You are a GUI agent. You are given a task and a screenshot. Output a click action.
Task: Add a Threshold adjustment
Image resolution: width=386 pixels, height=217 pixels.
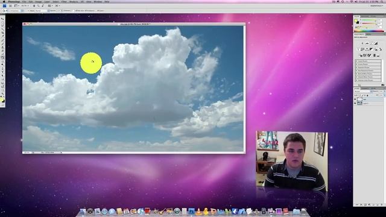pos(369,55)
